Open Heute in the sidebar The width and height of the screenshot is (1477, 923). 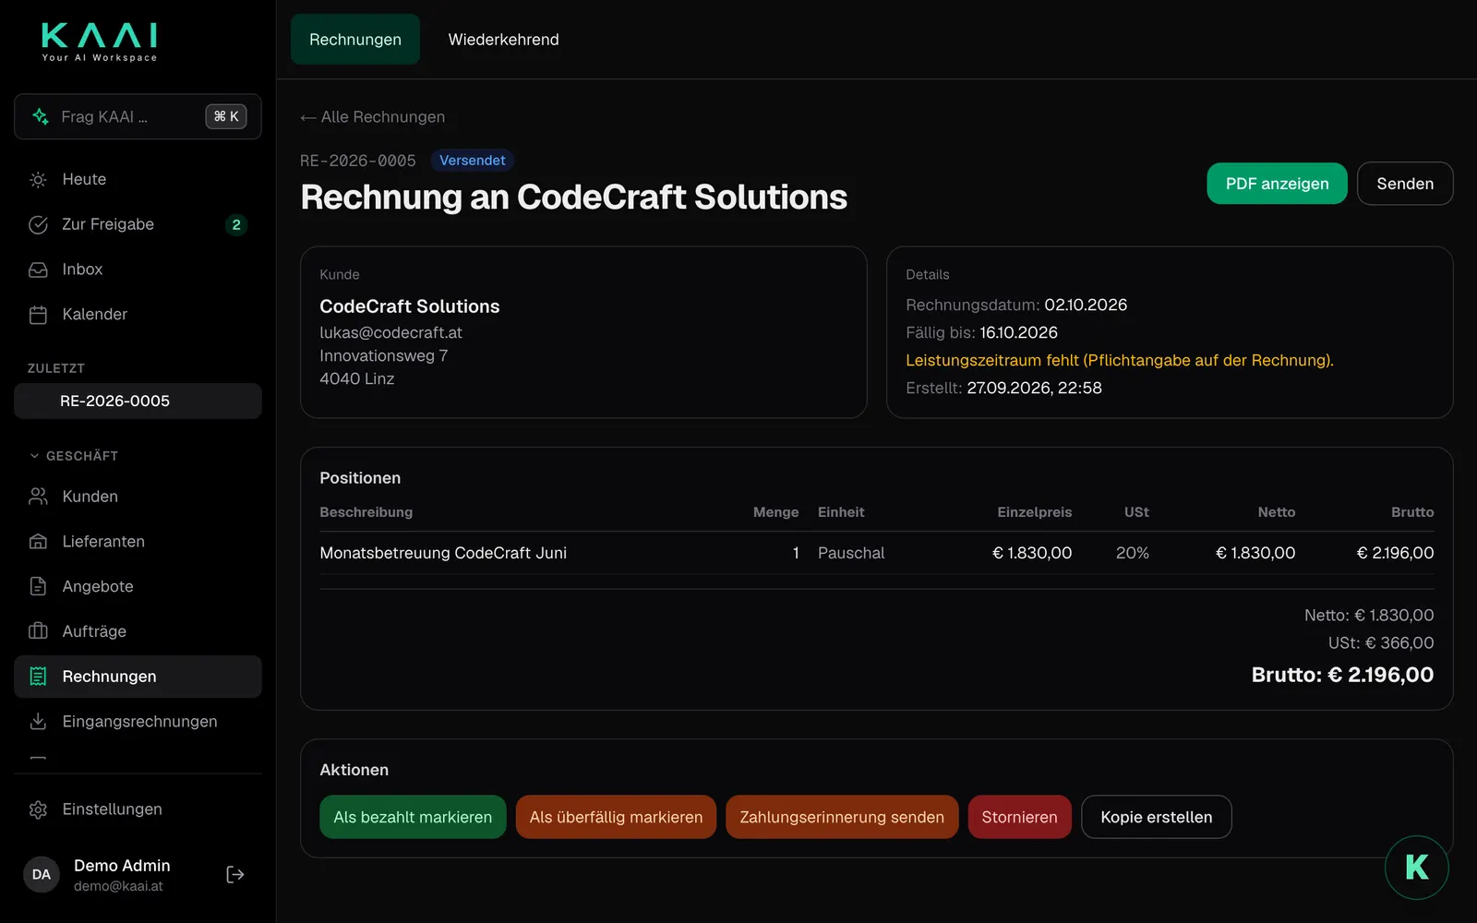click(x=138, y=179)
